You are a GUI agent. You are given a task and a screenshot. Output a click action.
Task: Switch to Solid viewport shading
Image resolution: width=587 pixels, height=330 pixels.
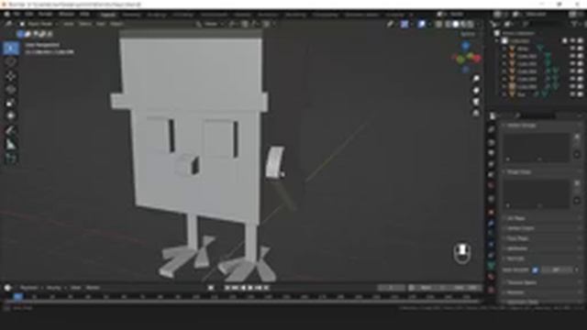click(x=456, y=24)
